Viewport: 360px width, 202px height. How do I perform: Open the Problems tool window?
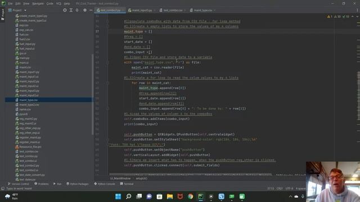tap(42, 183)
